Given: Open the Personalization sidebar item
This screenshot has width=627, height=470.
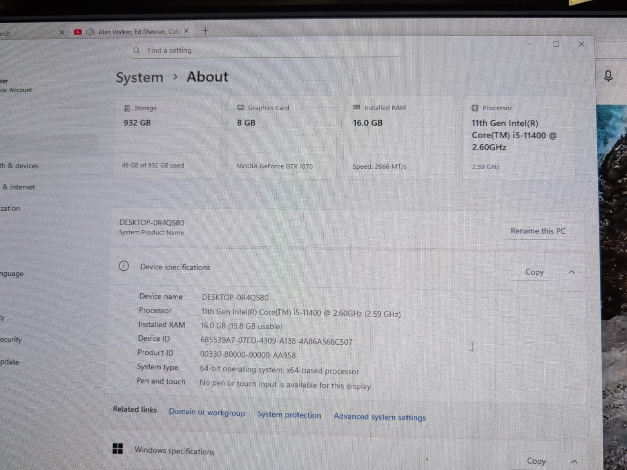Looking at the screenshot, I should pos(10,208).
